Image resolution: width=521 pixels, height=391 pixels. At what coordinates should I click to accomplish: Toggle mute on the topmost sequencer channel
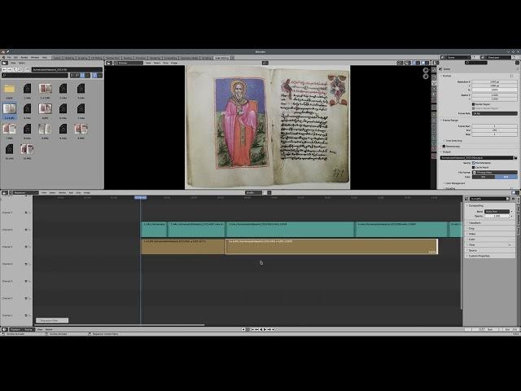click(26, 213)
